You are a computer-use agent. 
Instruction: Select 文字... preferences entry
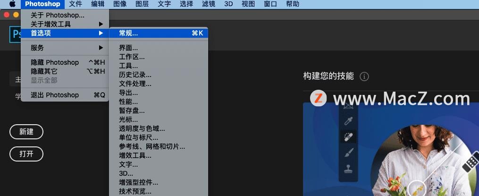point(159,164)
